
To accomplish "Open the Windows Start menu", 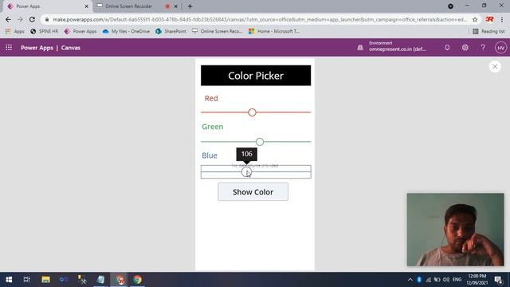I will click(x=9, y=280).
